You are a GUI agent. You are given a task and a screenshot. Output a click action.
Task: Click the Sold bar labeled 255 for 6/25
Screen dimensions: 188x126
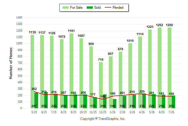click(x=46, y=100)
